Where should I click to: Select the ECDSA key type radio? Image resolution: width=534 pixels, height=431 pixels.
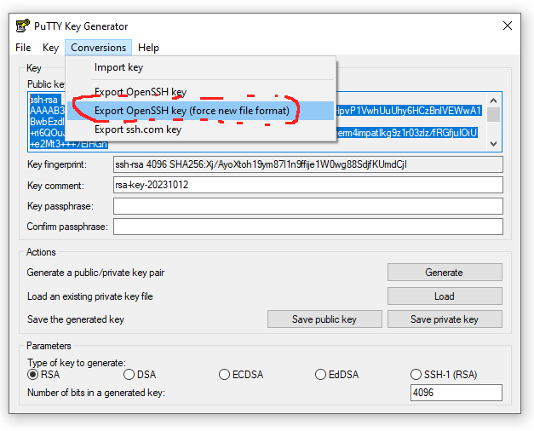click(x=225, y=374)
